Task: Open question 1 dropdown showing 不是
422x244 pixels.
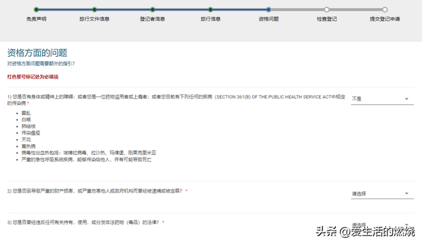Action: coord(382,99)
